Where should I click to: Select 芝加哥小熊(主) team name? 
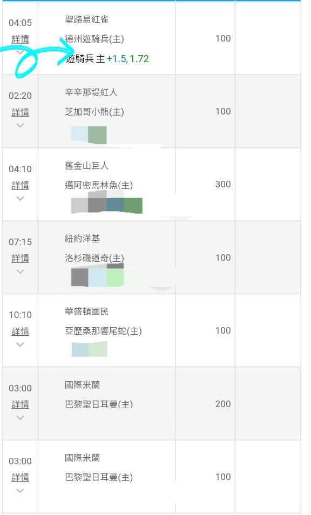tap(94, 112)
